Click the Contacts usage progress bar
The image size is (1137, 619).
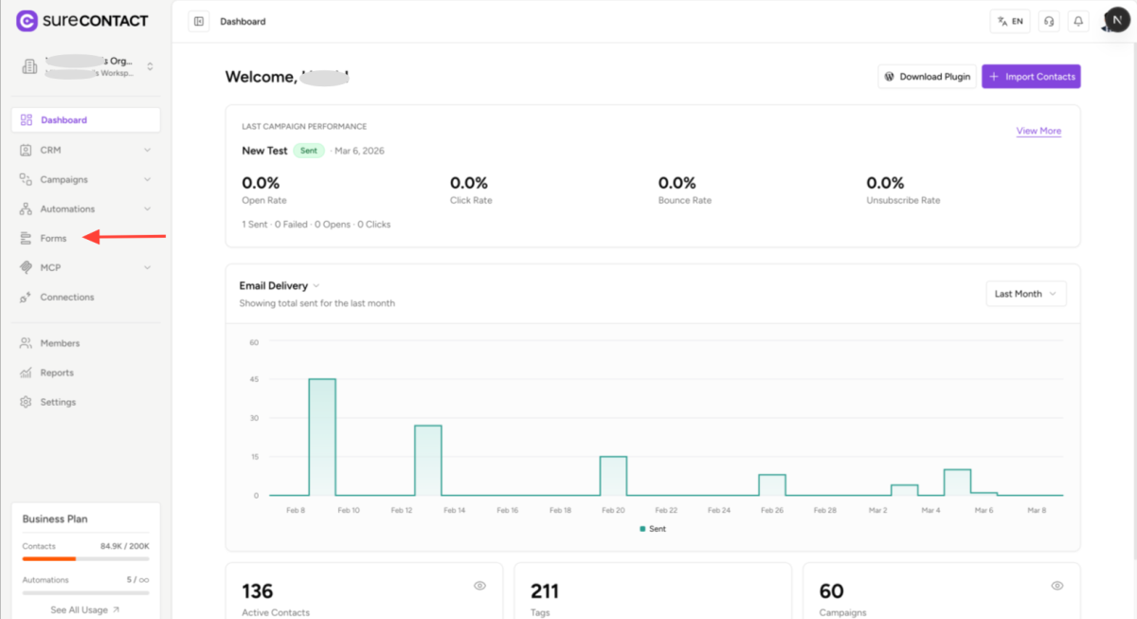point(85,558)
